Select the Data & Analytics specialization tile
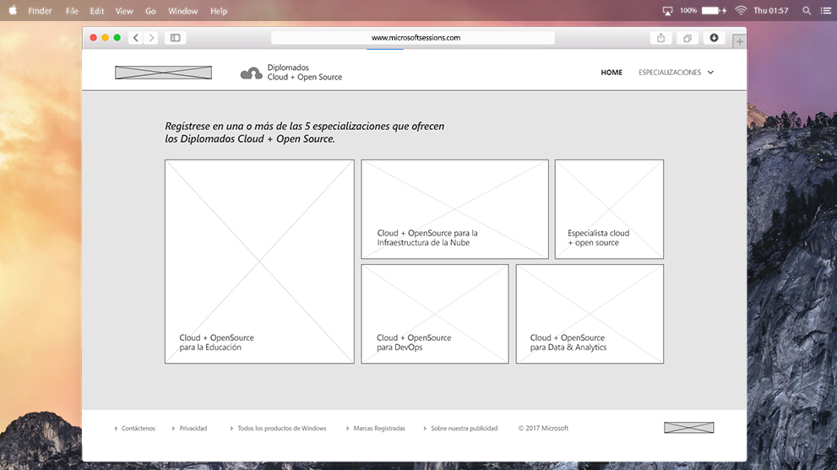This screenshot has width=837, height=470. point(590,314)
